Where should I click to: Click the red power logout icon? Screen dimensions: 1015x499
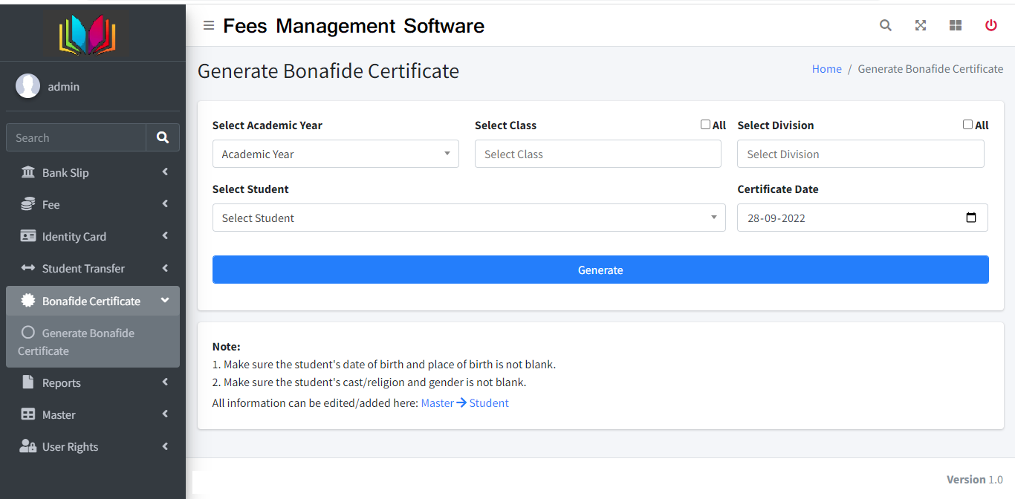tap(990, 25)
